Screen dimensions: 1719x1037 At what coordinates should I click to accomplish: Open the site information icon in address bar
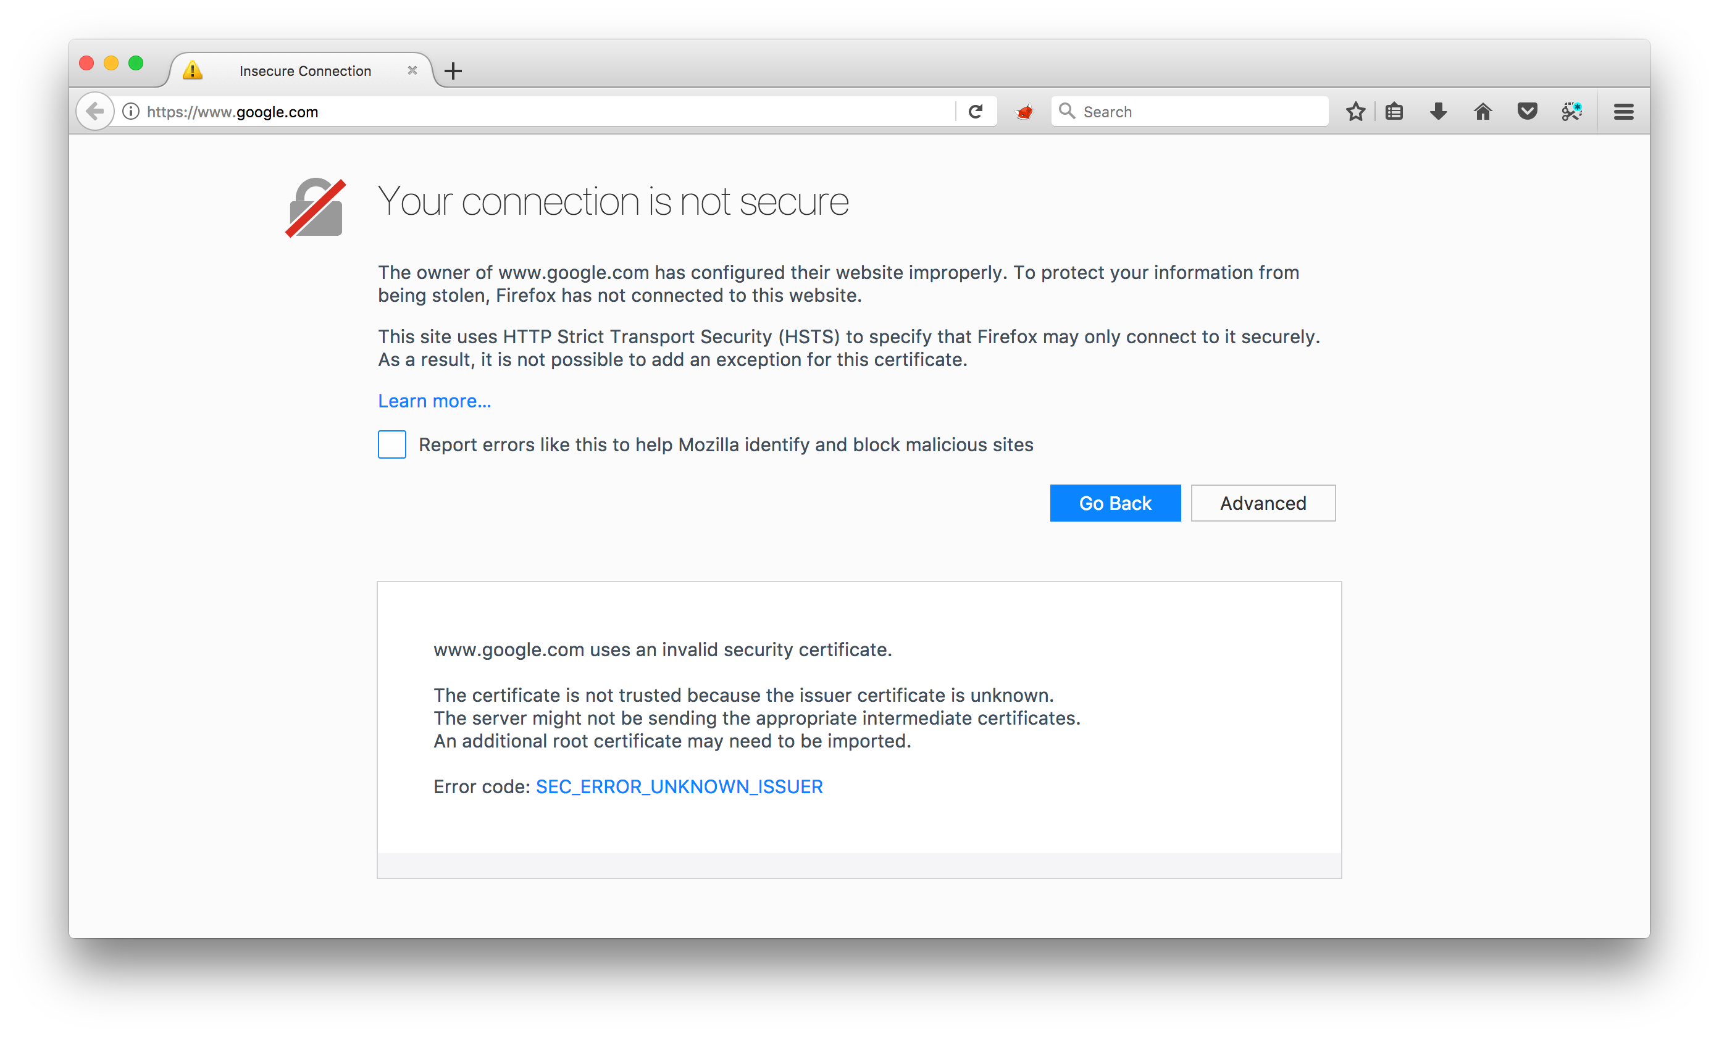tap(130, 112)
